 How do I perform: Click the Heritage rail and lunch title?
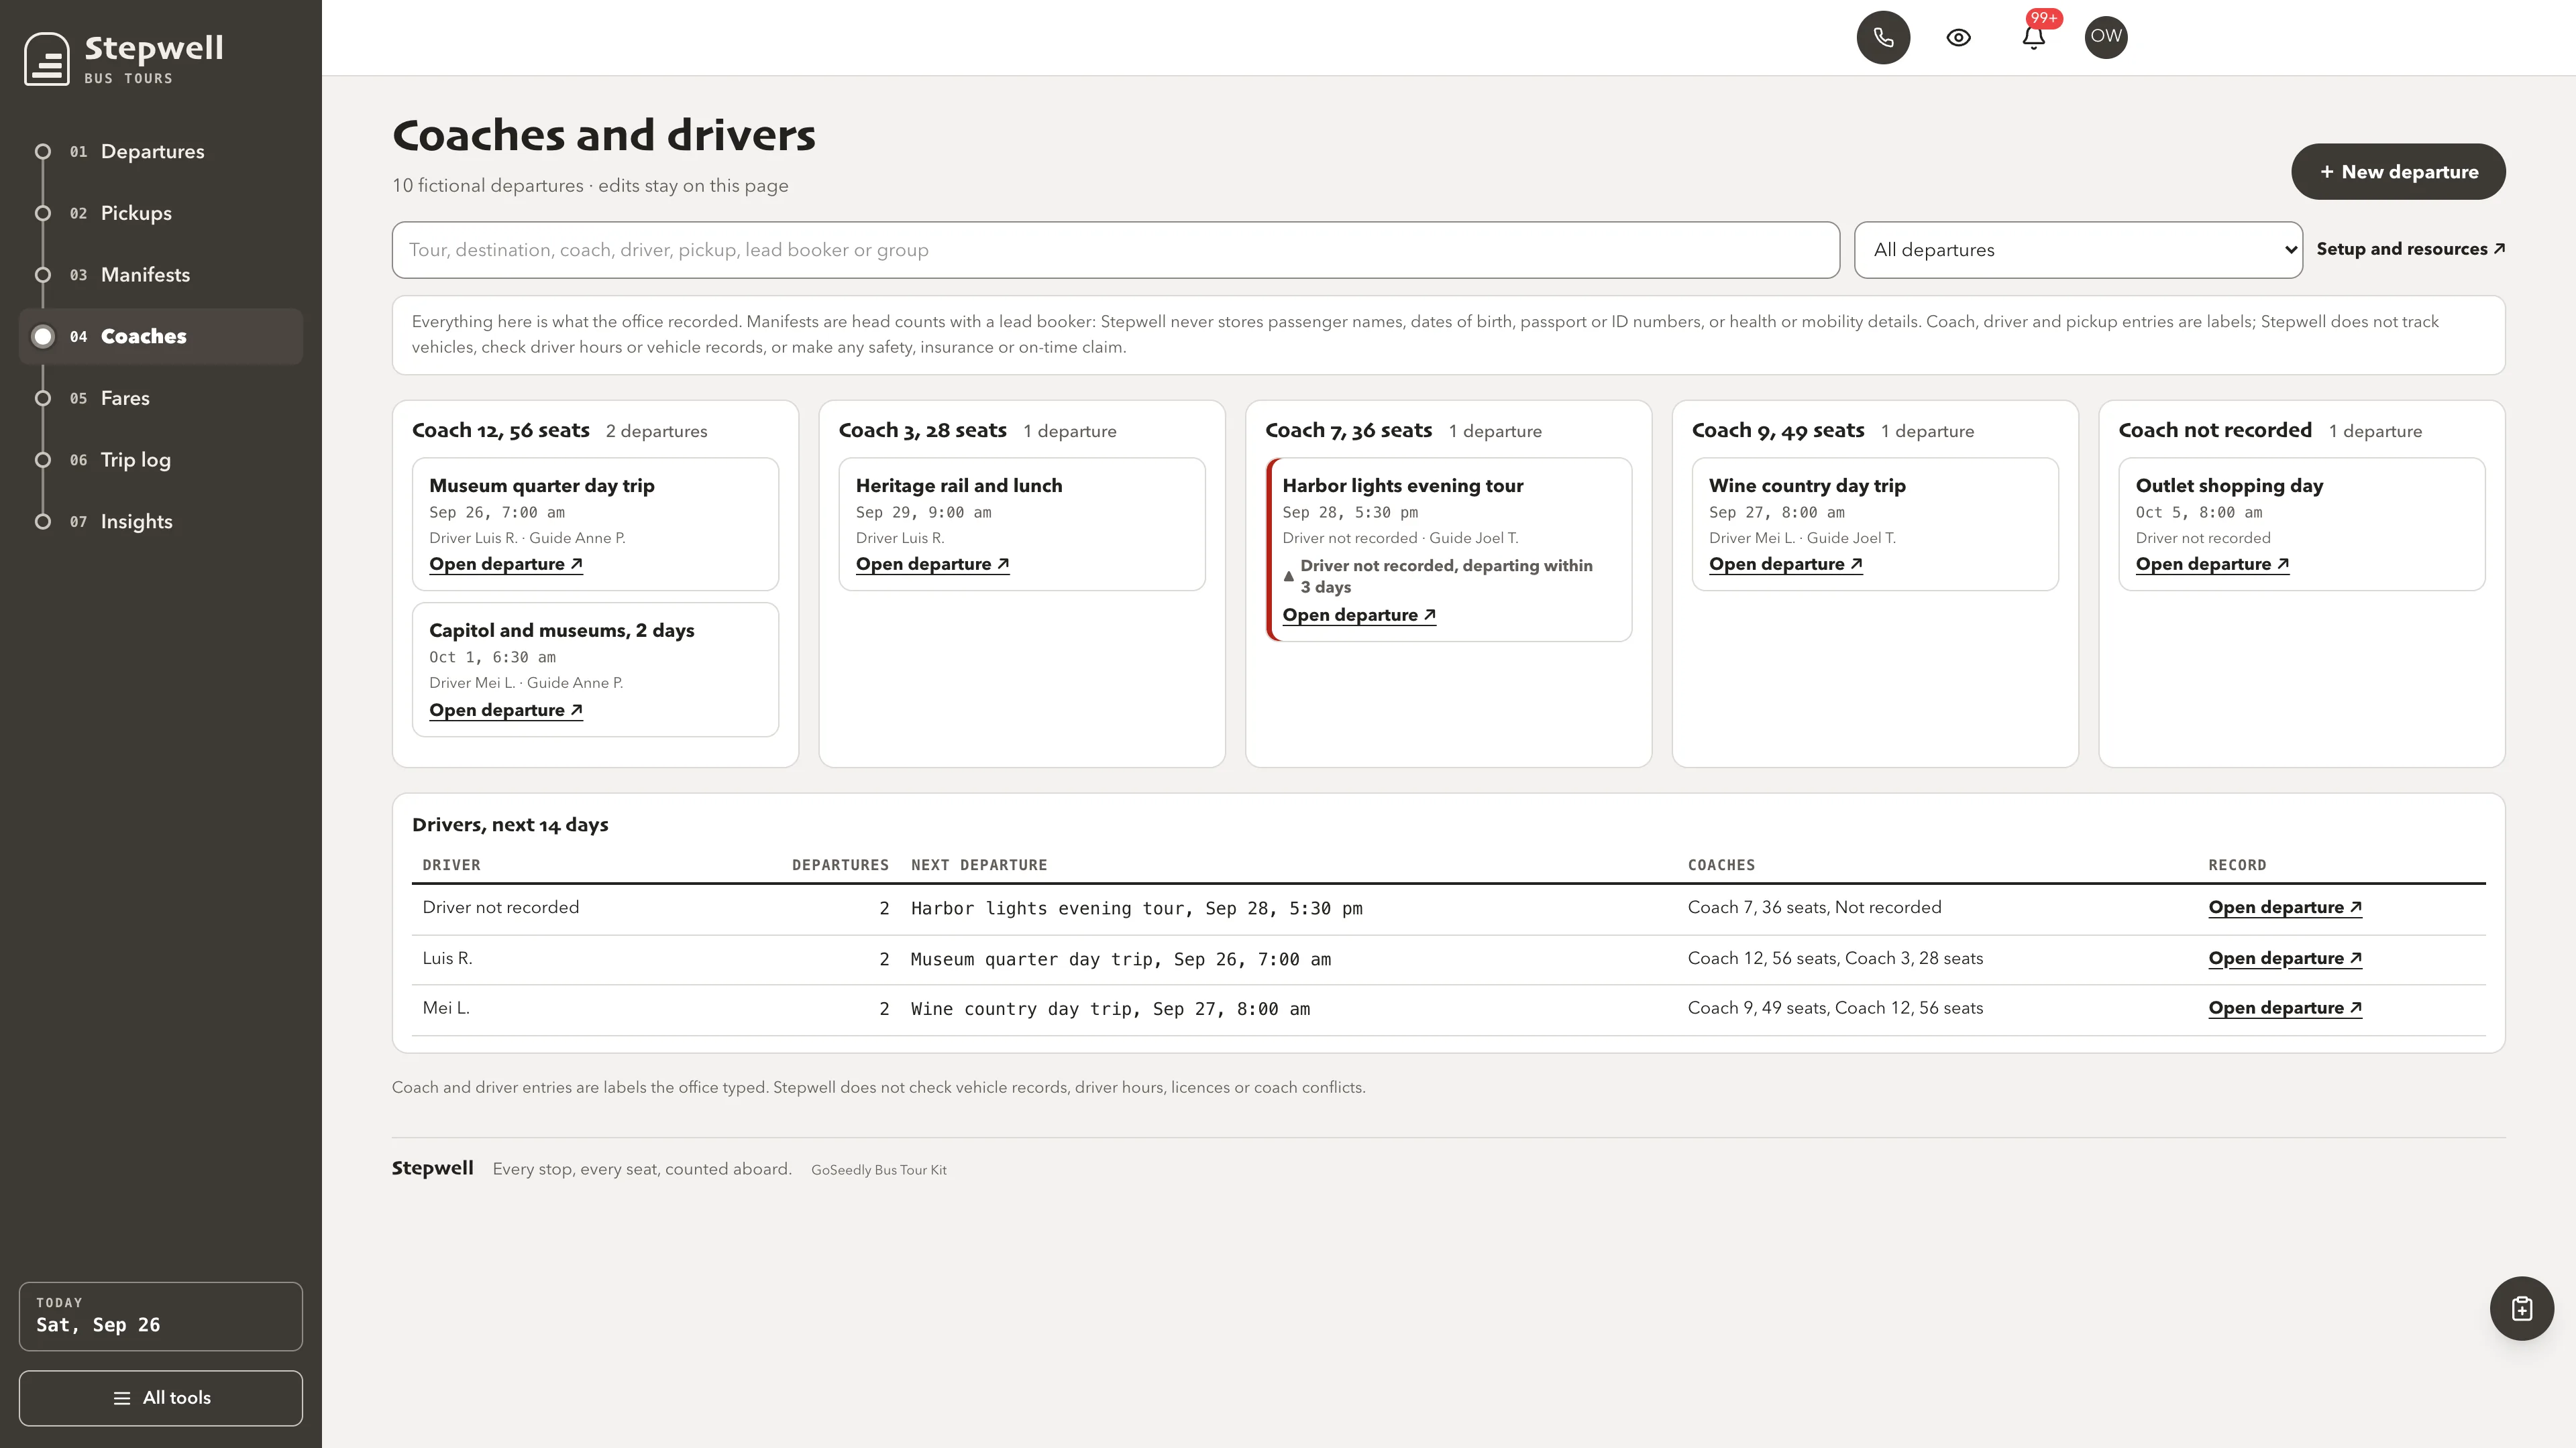959,485
